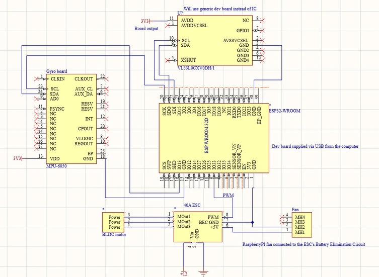379x277 pixels.
Task: Select the junction dot on BEC GND wire
Action: click(253, 222)
